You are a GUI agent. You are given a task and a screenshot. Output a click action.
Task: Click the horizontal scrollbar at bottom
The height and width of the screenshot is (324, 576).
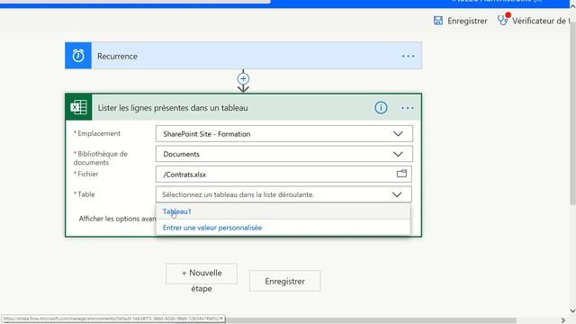pos(371,320)
